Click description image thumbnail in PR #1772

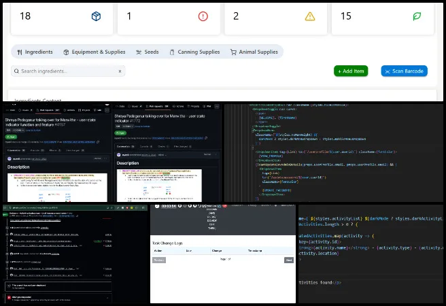coord(159,186)
